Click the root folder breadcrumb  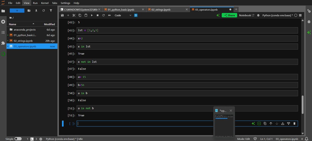pyautogui.click(x=10, y=18)
